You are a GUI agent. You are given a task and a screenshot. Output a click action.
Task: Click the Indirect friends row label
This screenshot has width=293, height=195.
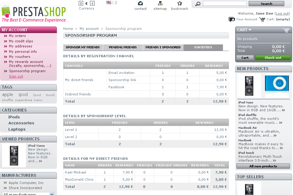pyautogui.click(x=78, y=94)
